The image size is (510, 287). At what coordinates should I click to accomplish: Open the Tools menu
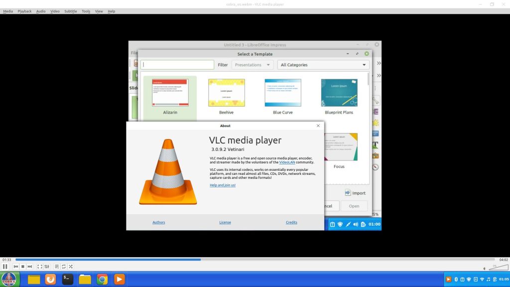click(x=86, y=11)
